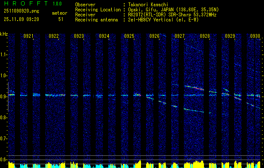Click the Receiving antenna label
This screenshot has height=168, width=264.
tap(97, 20)
